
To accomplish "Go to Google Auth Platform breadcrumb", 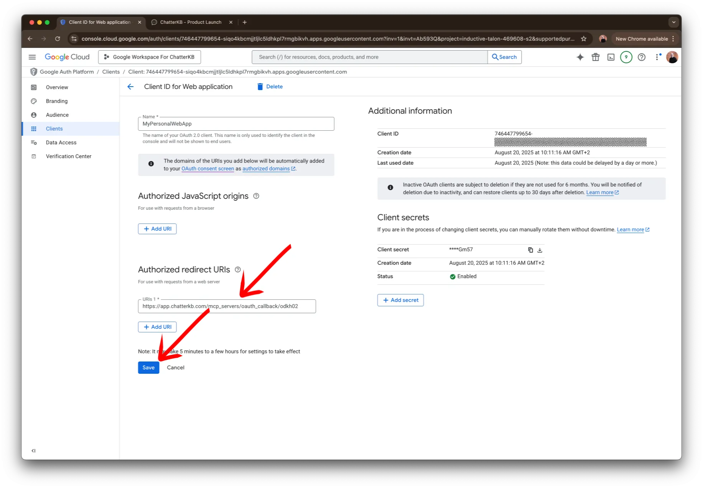I will click(67, 72).
